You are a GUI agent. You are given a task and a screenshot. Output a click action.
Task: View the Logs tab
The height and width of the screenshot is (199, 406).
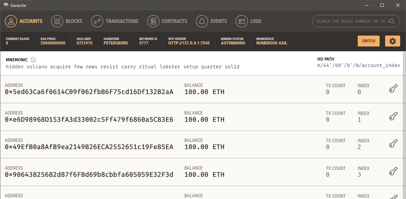249,21
